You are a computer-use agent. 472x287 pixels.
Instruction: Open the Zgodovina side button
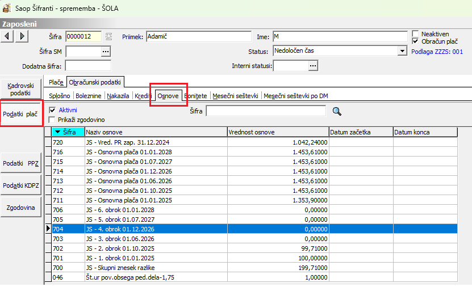21,208
